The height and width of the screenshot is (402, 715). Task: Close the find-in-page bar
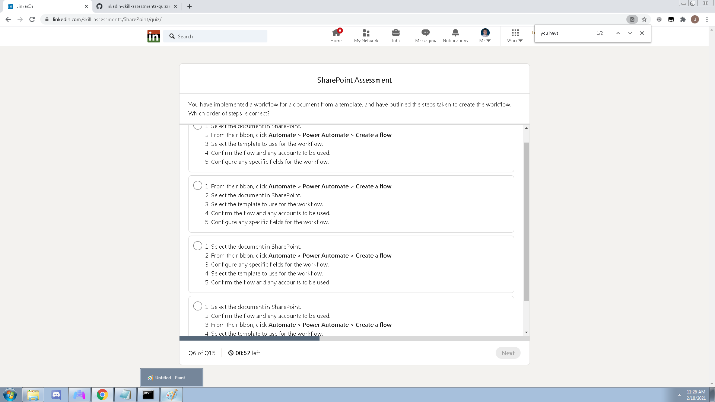click(642, 33)
